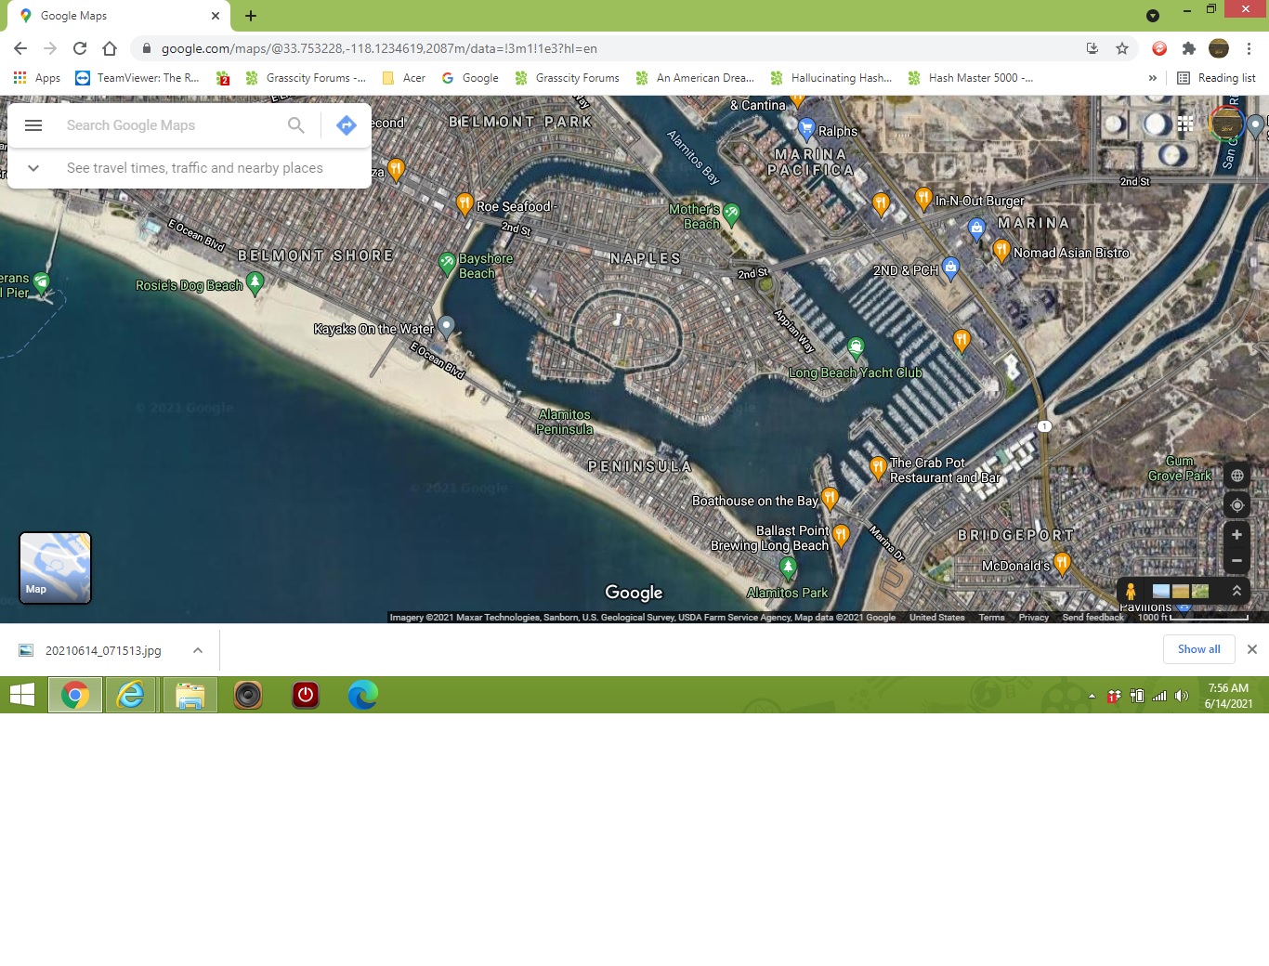Open the Privacy link in map footer
Viewport: 1269px width, 966px height.
[1033, 618]
